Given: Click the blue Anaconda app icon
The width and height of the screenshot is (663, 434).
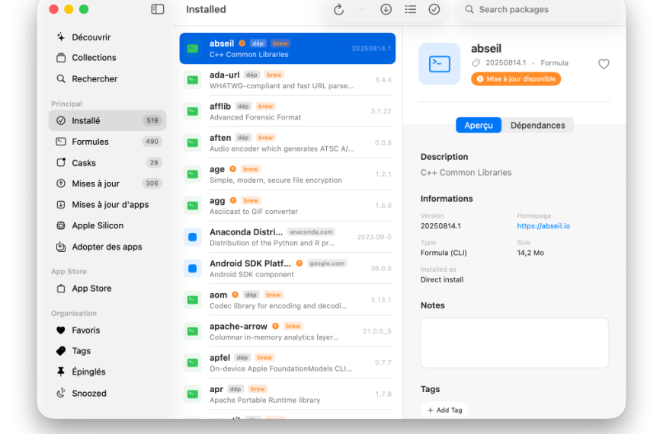Looking at the screenshot, I should (x=192, y=237).
